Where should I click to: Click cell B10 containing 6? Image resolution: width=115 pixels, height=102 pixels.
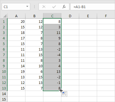34,71
